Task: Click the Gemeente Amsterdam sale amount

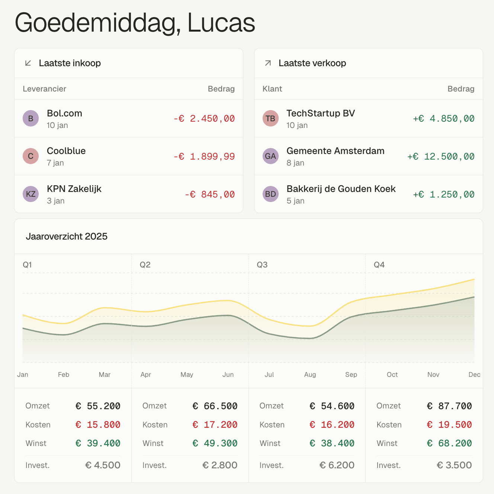Action: 441,157
